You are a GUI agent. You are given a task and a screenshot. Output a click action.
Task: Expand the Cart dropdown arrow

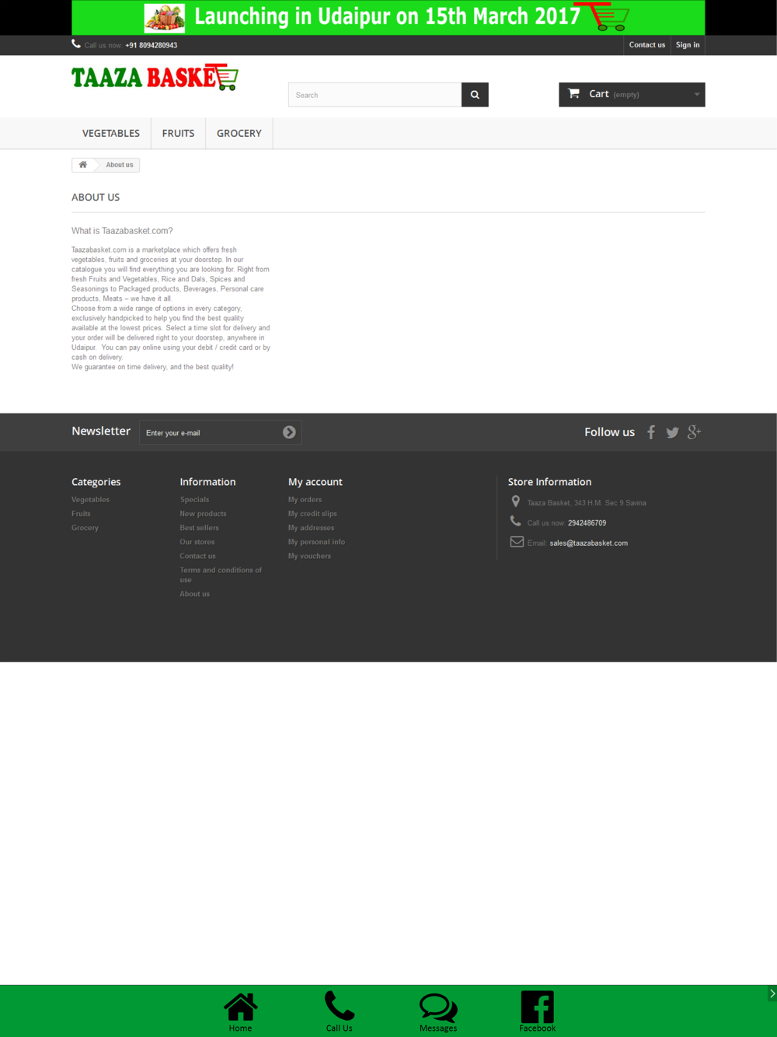coord(697,95)
